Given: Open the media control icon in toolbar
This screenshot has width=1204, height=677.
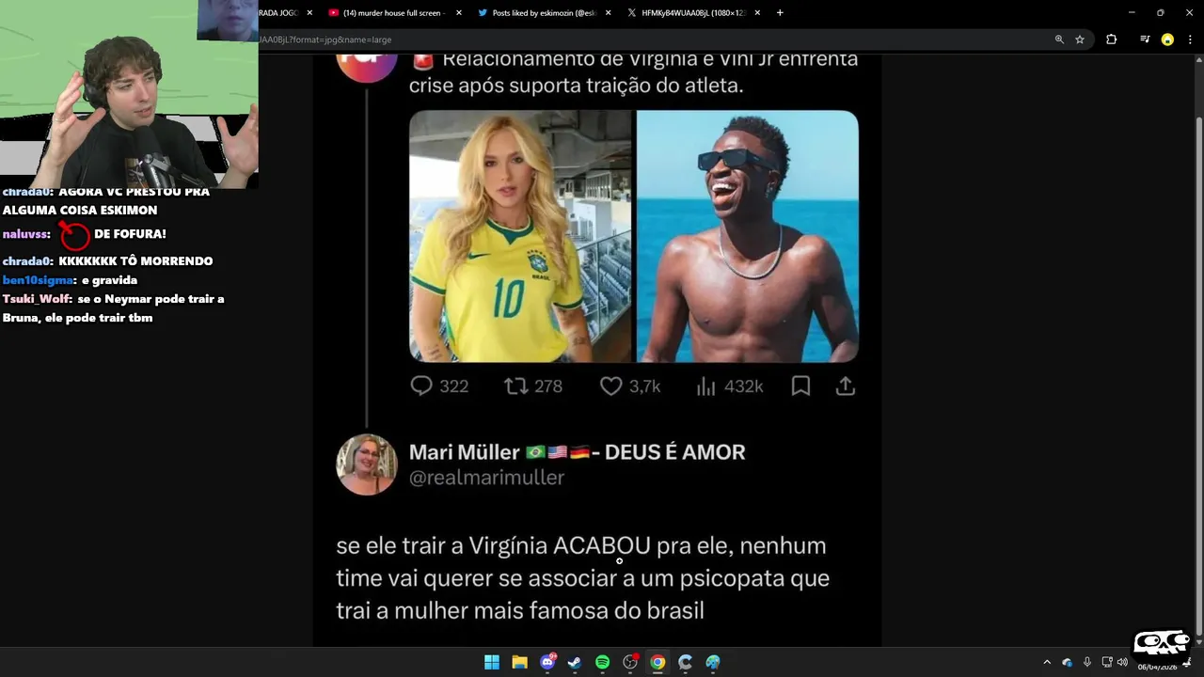Looking at the screenshot, I should [x=1145, y=39].
